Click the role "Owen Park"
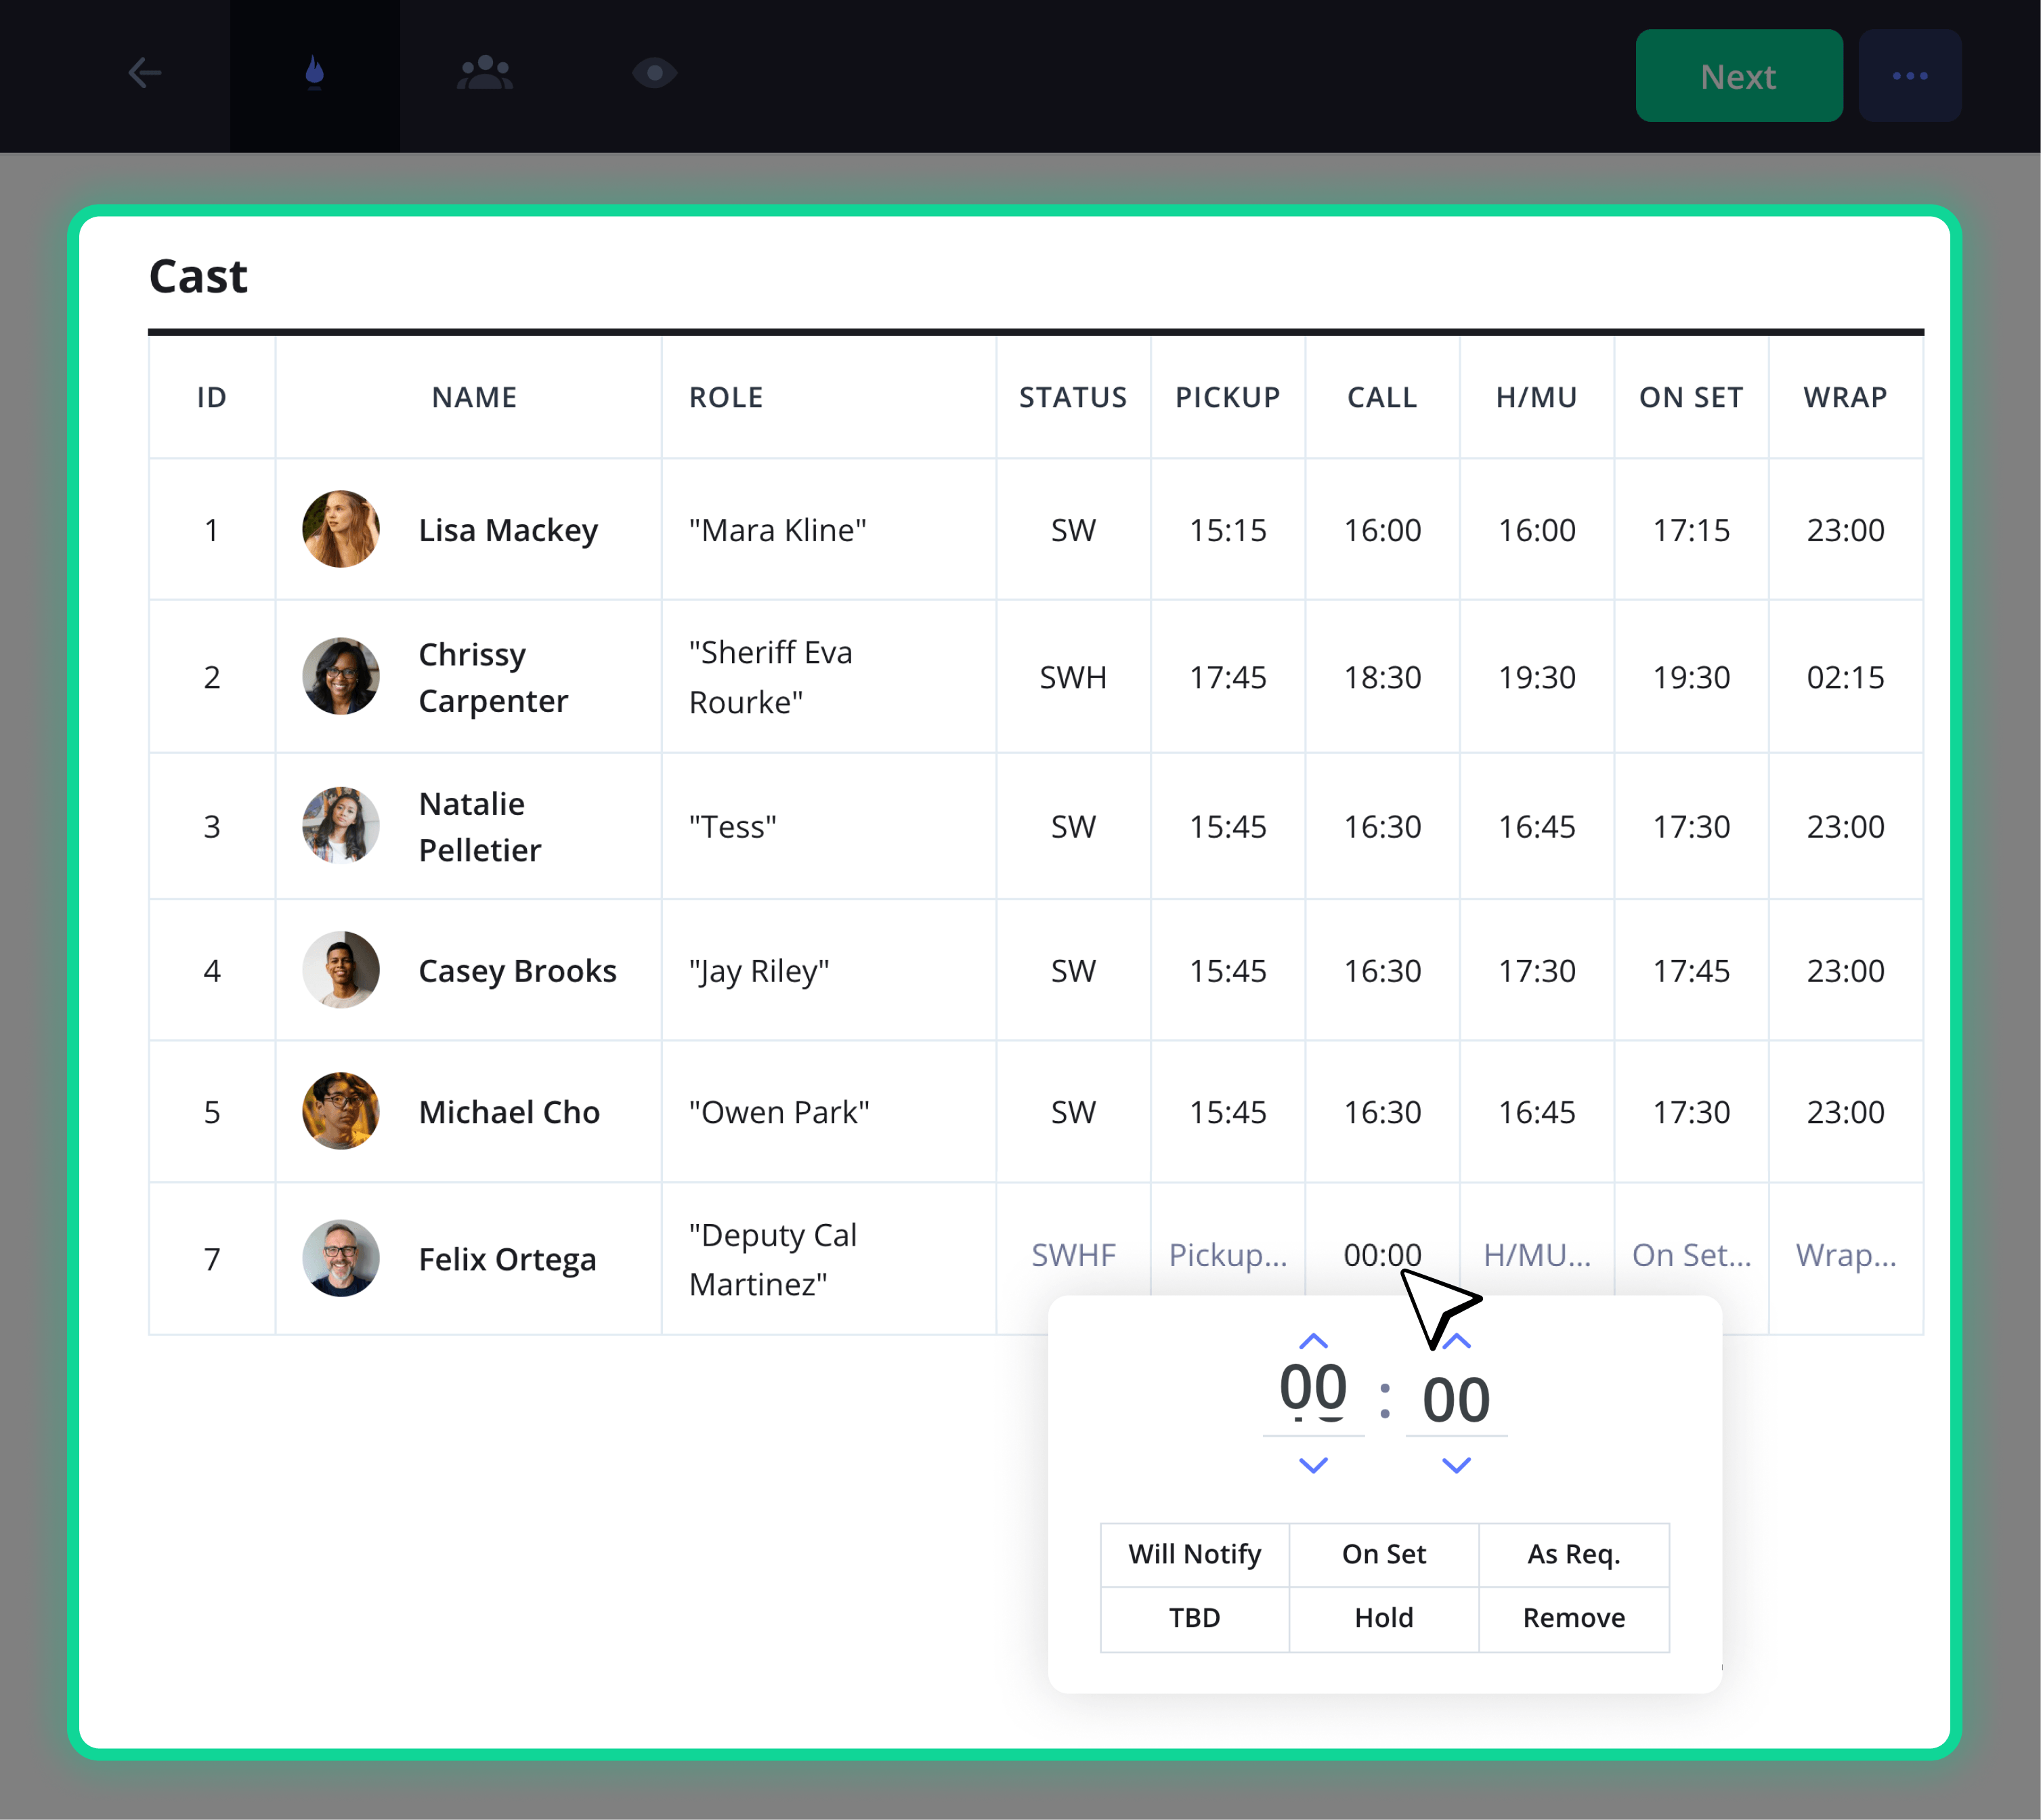This screenshot has width=2041, height=1820. tap(779, 1112)
